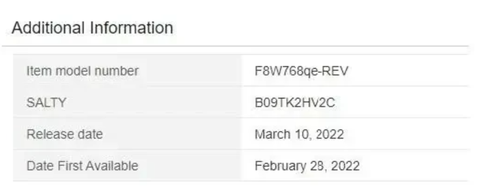Viewport: 478px width, 188px height.
Task: Click the word Additional in the heading
Action: [x=48, y=28]
